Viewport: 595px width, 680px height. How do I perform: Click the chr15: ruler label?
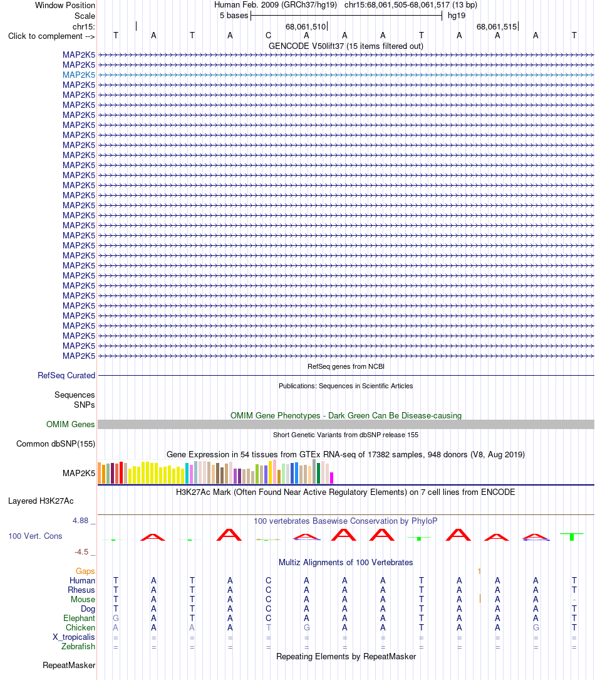pos(83,26)
